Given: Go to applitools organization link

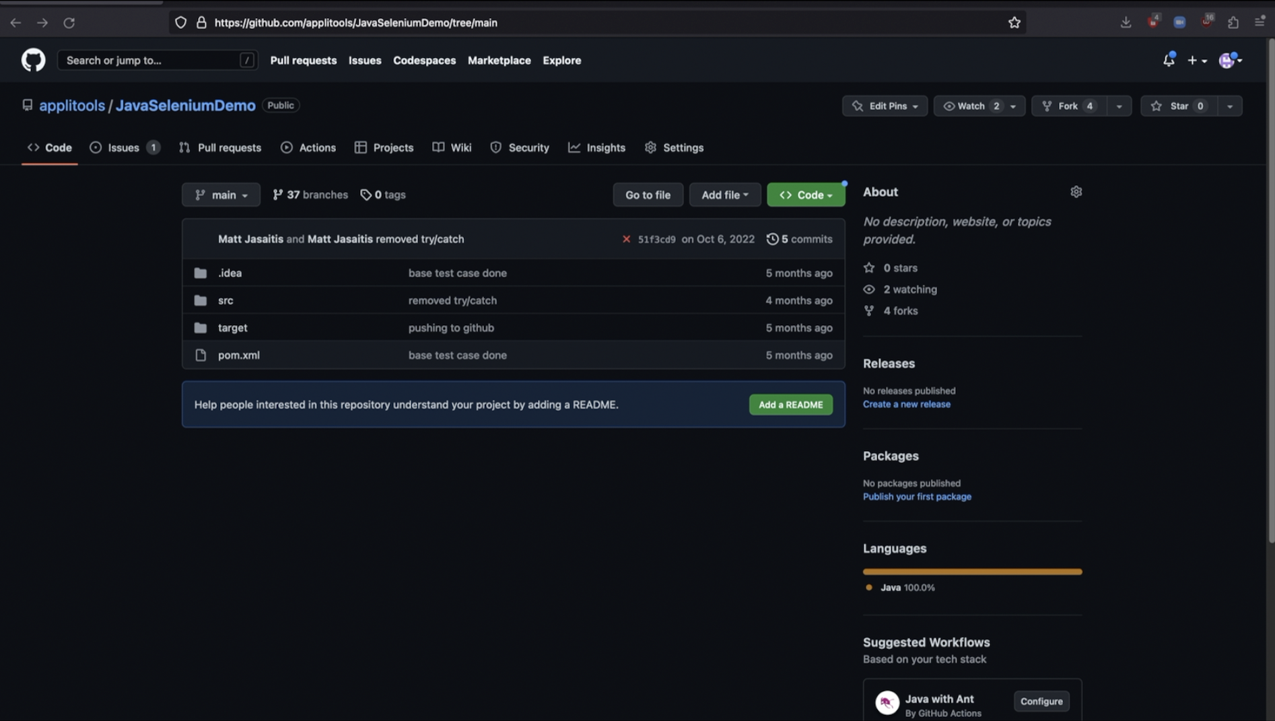Looking at the screenshot, I should click(72, 105).
